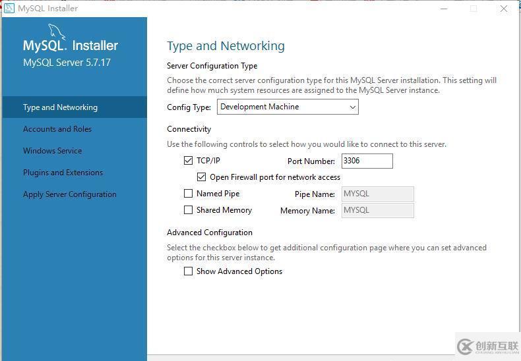Click the Type and Networking page heading
Image resolution: width=521 pixels, height=361 pixels.
(x=226, y=46)
